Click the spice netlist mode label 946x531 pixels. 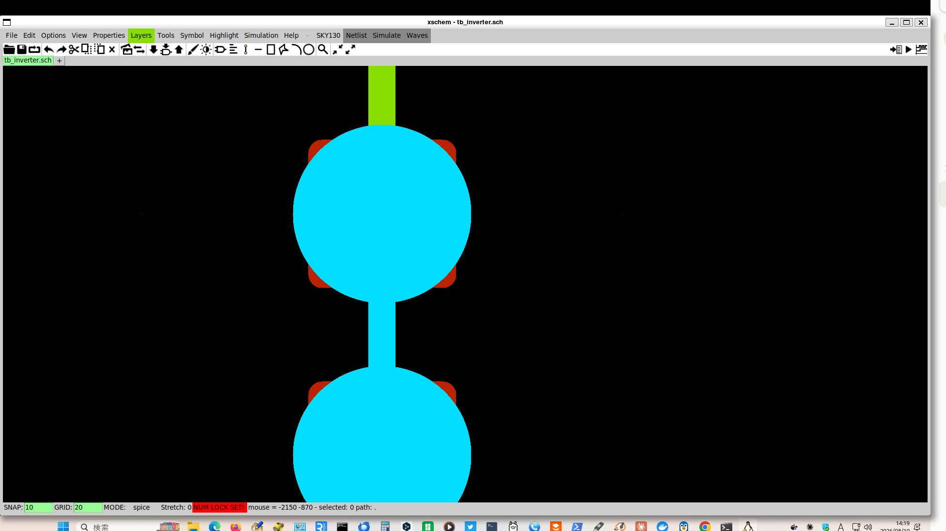(x=142, y=507)
